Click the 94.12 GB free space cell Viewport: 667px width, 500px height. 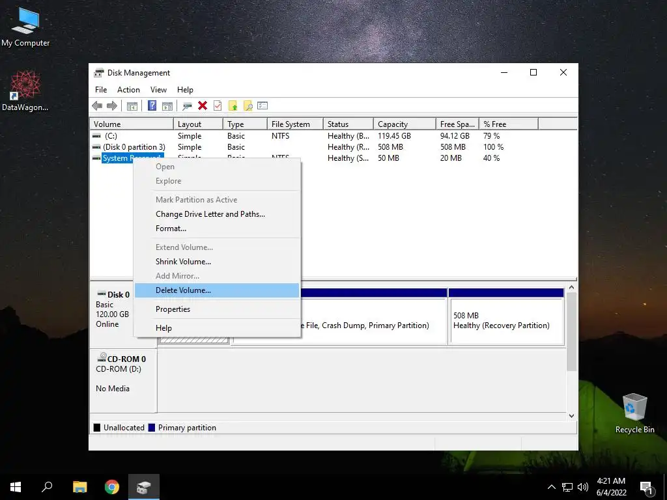click(455, 136)
